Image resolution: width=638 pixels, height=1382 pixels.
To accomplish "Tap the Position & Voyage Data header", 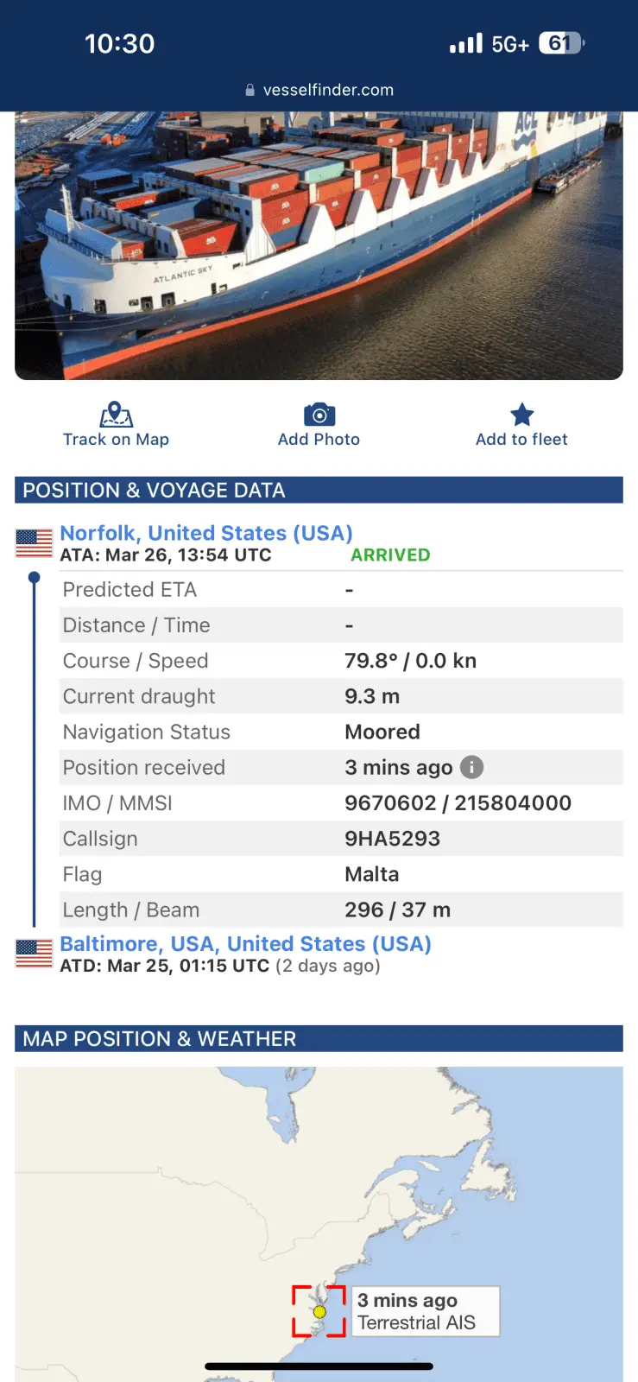I will pos(319,491).
